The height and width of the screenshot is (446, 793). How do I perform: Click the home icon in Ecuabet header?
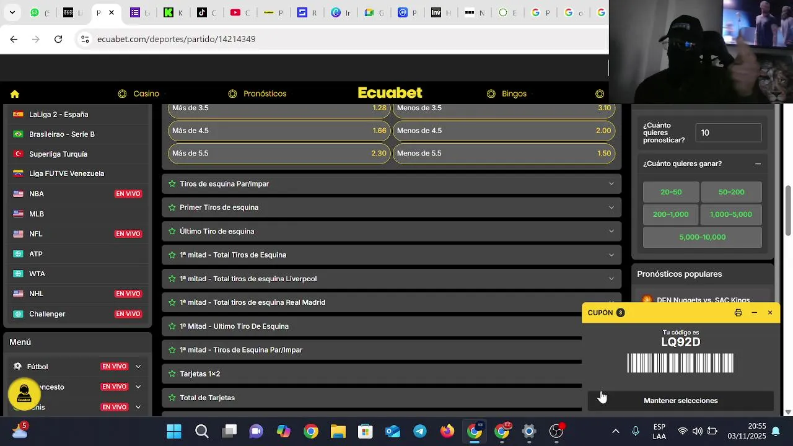click(x=15, y=94)
